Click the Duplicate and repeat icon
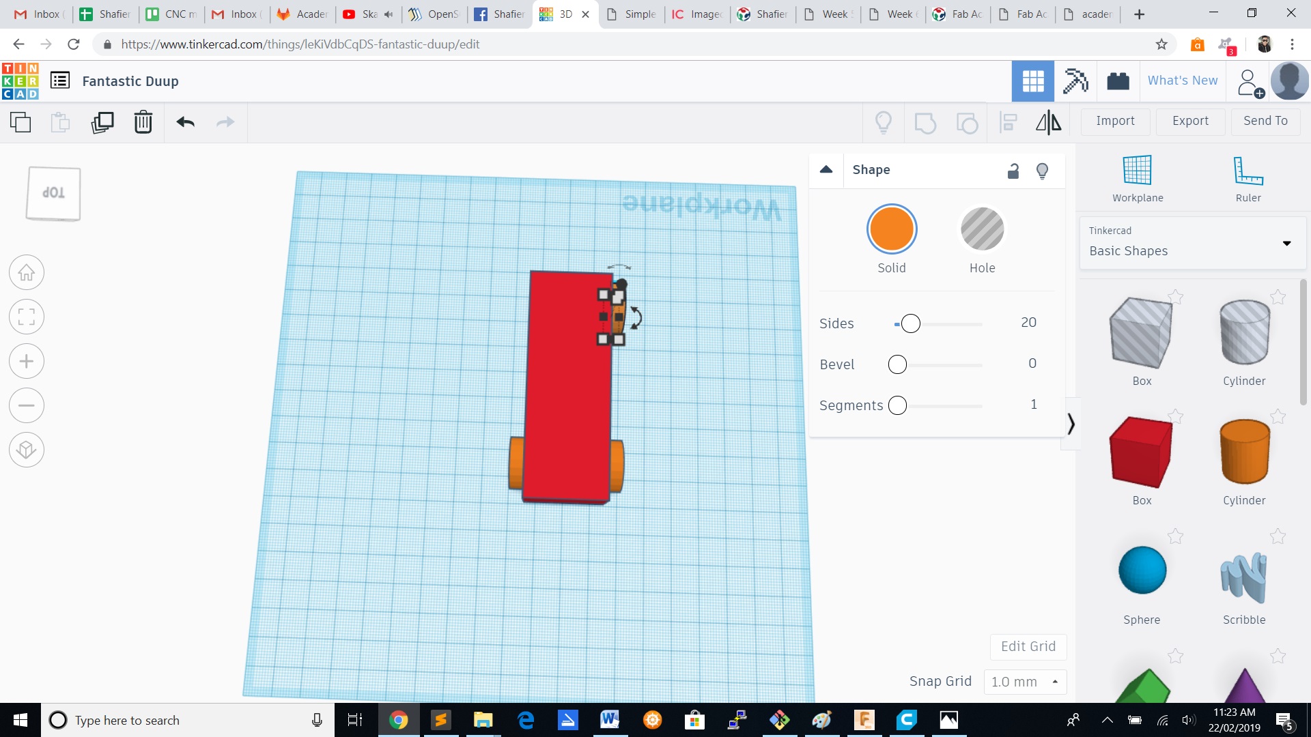This screenshot has width=1311, height=737. [102, 122]
